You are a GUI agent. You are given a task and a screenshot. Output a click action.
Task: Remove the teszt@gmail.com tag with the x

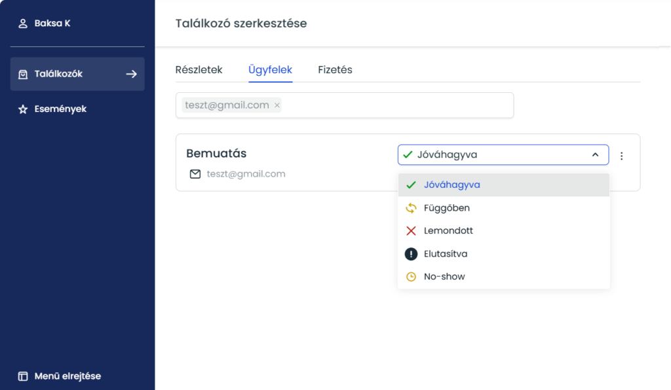(x=277, y=105)
